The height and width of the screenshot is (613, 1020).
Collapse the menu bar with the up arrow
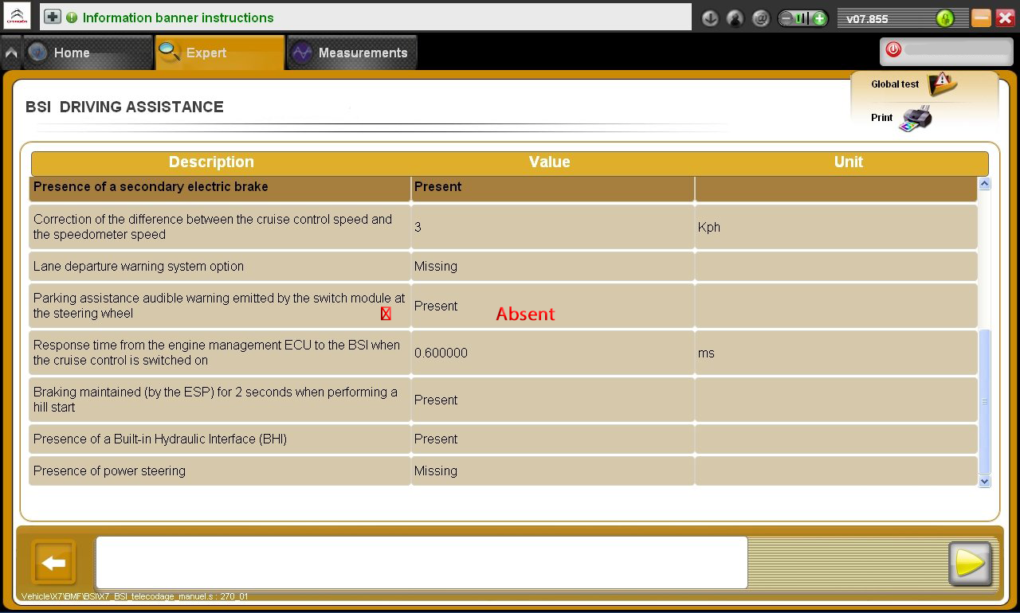[x=11, y=53]
